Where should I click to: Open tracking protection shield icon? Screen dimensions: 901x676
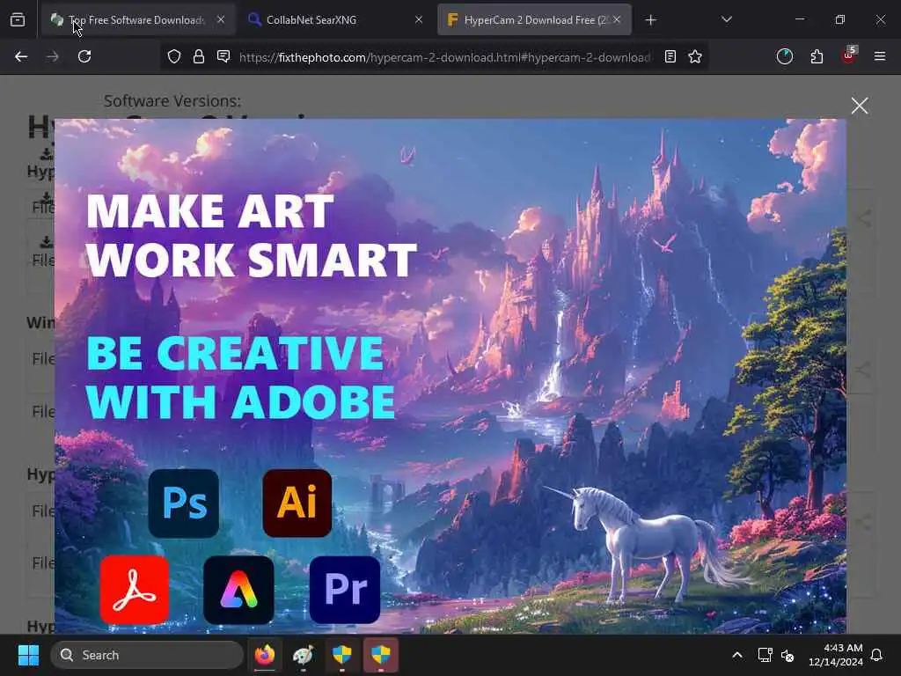click(174, 56)
